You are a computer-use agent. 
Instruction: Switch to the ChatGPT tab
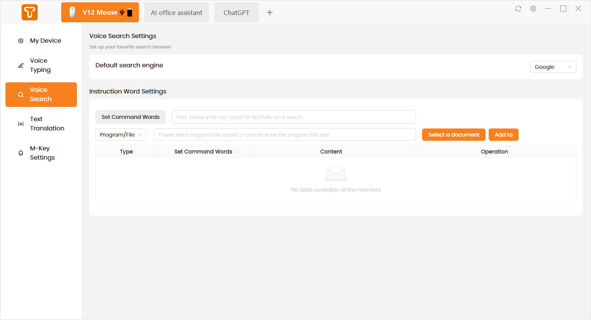(x=236, y=13)
